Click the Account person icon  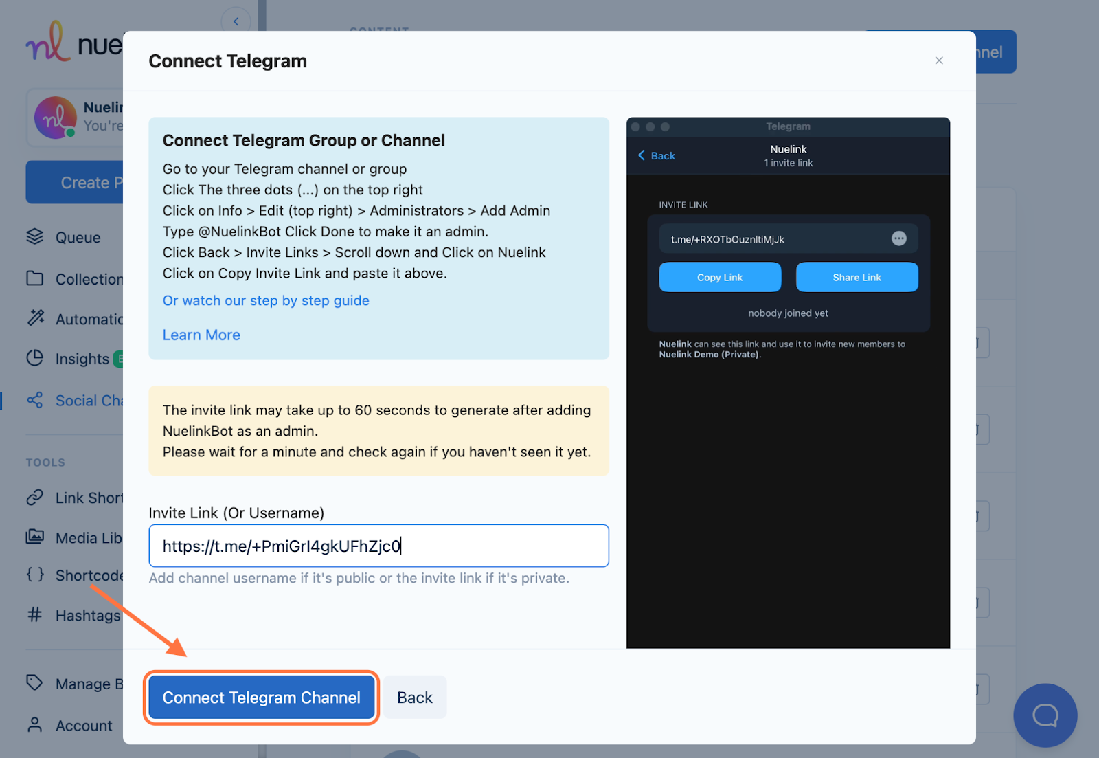(35, 724)
